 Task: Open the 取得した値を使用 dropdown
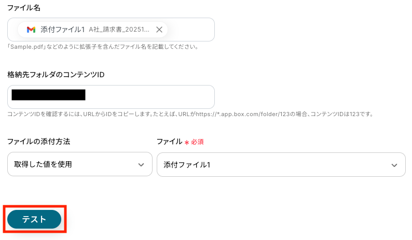tap(73, 164)
